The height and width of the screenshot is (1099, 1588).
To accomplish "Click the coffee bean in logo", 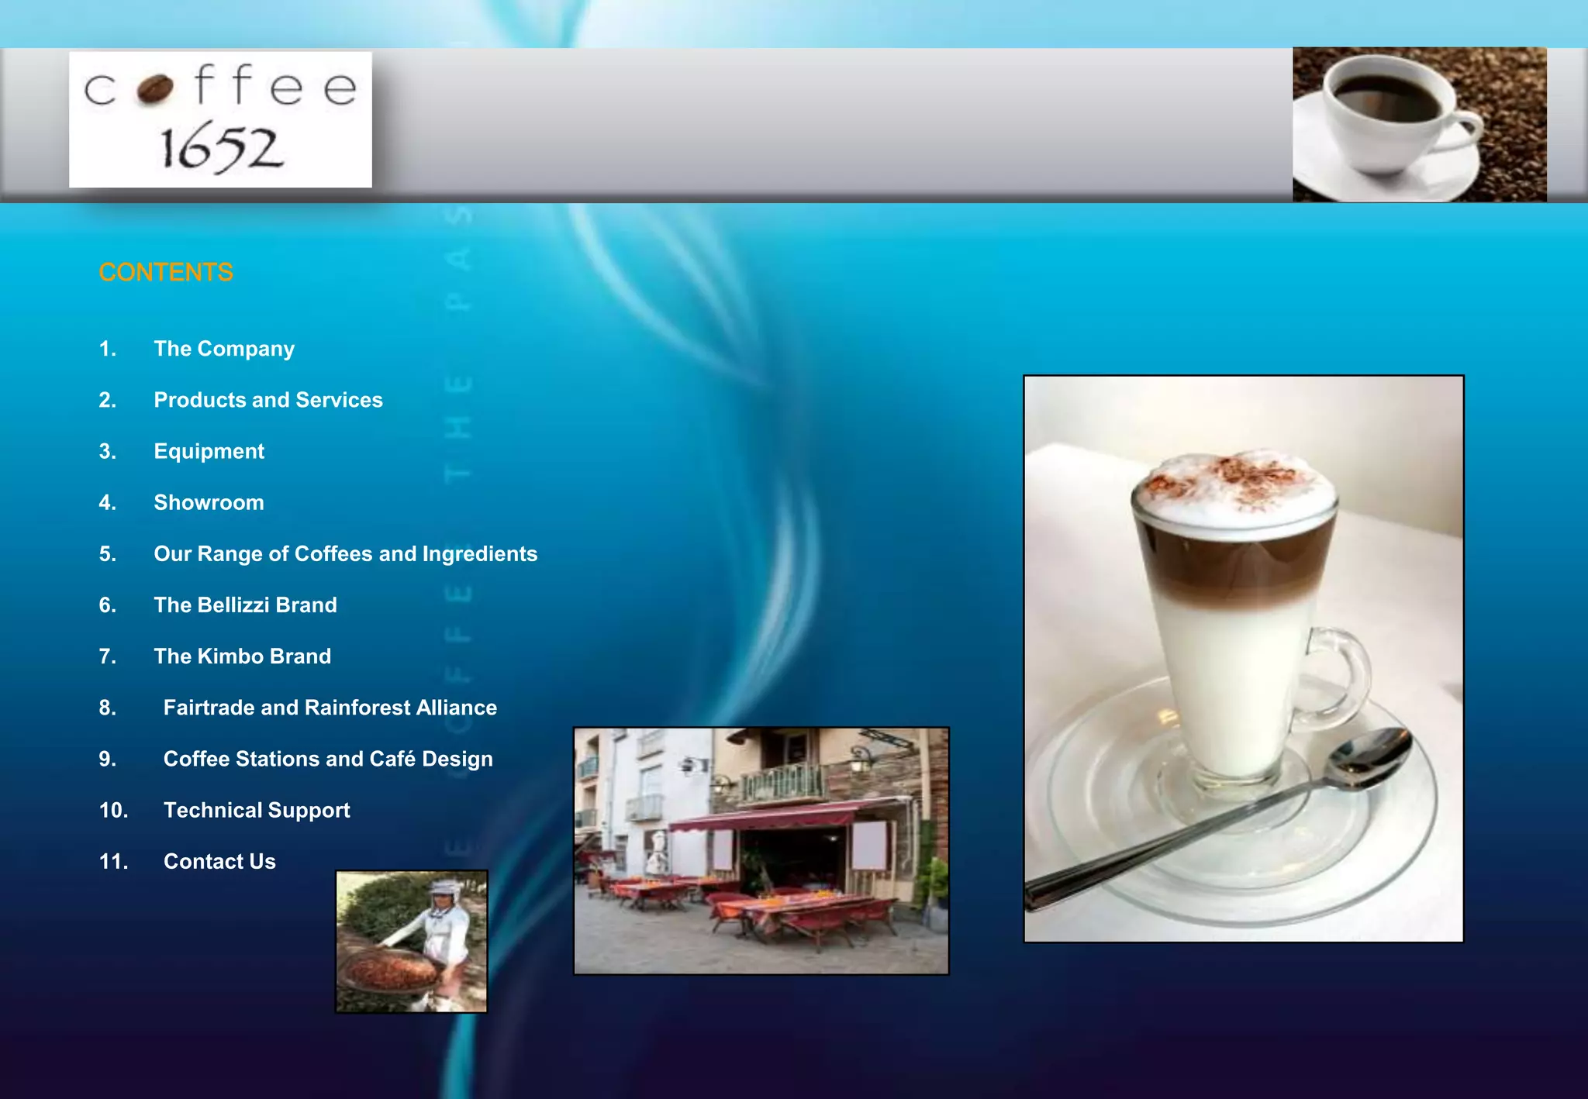I will (x=155, y=89).
